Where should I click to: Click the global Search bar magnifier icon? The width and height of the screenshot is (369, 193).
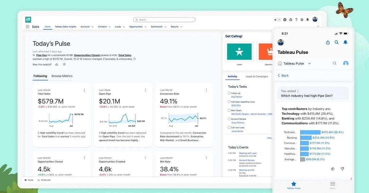pos(136,19)
